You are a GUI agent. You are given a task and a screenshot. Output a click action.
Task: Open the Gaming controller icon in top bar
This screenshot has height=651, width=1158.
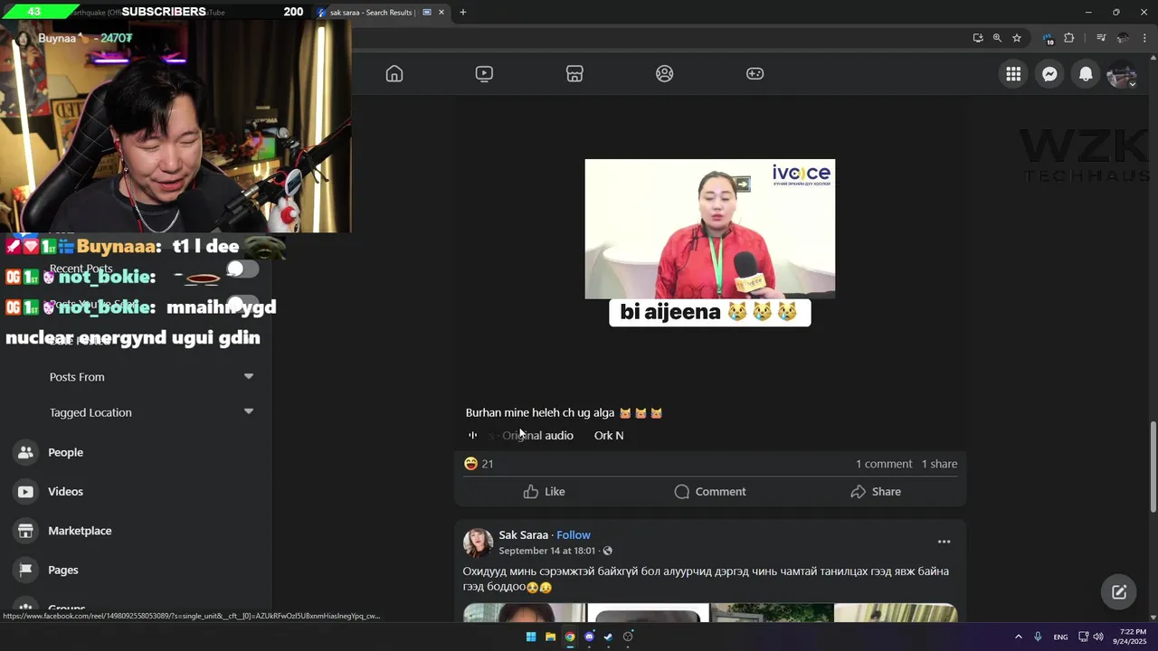point(755,74)
